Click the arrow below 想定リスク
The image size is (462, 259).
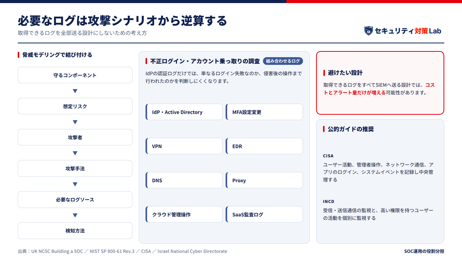coord(75,122)
